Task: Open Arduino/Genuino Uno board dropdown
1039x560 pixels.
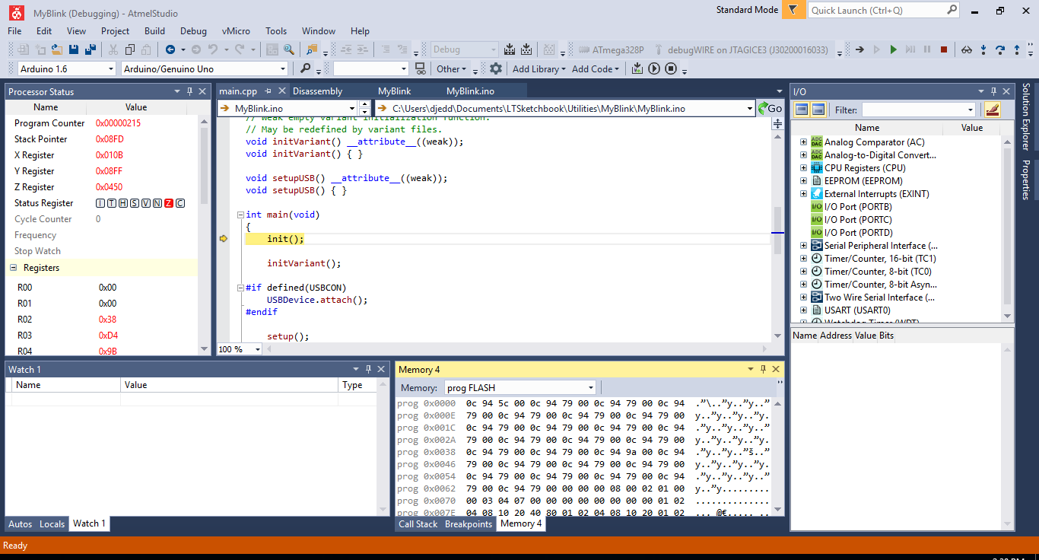Action: [282, 68]
